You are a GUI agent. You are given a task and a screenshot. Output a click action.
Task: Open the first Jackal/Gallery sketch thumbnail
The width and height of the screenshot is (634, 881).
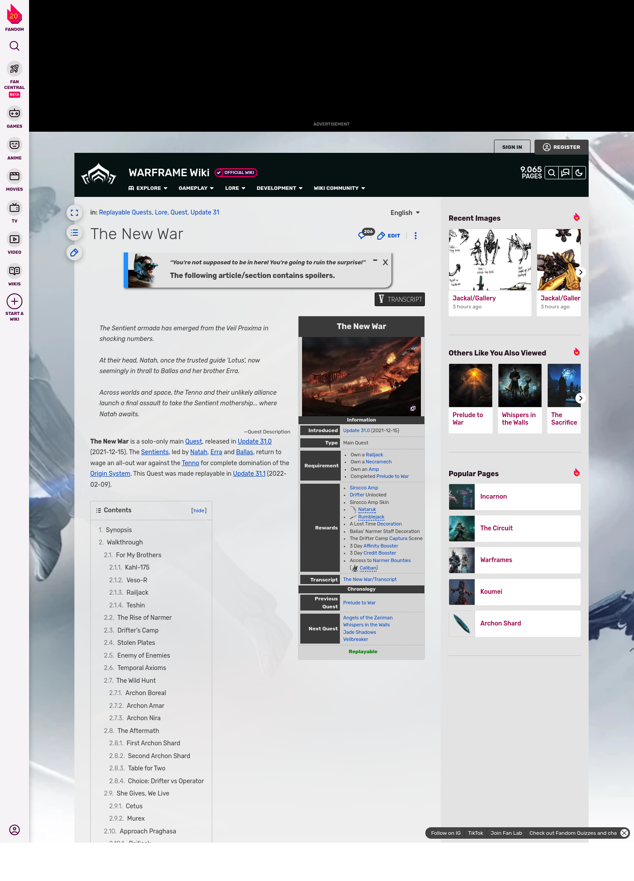[x=490, y=259]
